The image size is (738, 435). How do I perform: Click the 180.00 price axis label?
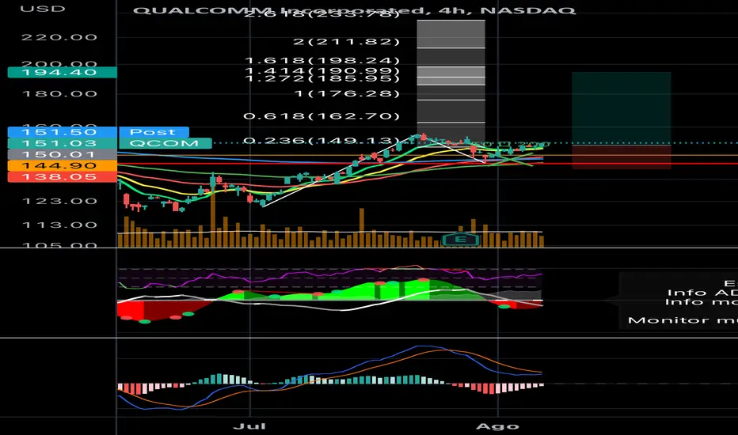click(x=59, y=93)
